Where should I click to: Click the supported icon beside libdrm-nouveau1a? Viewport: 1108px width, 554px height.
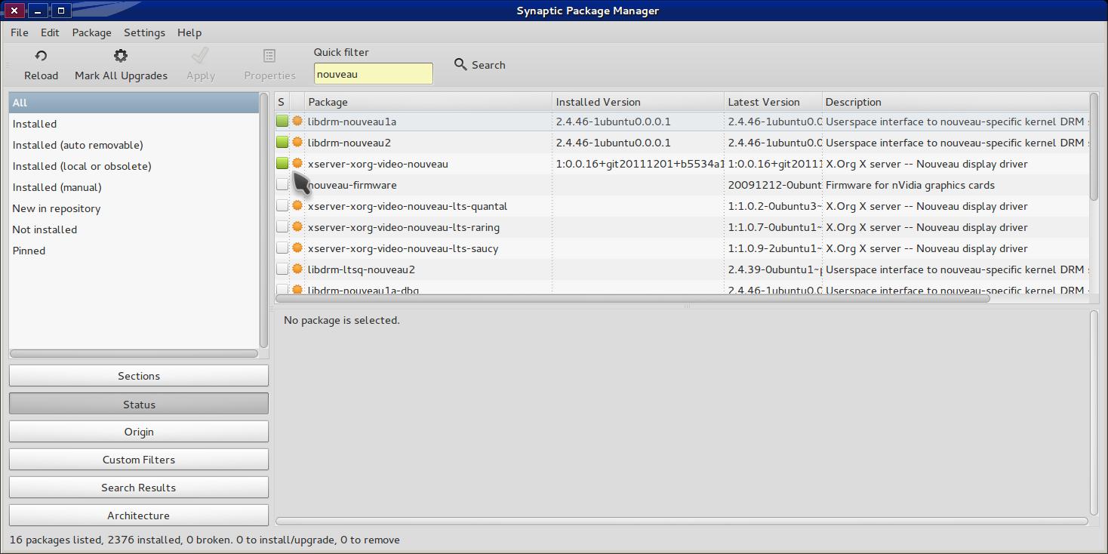(x=297, y=122)
